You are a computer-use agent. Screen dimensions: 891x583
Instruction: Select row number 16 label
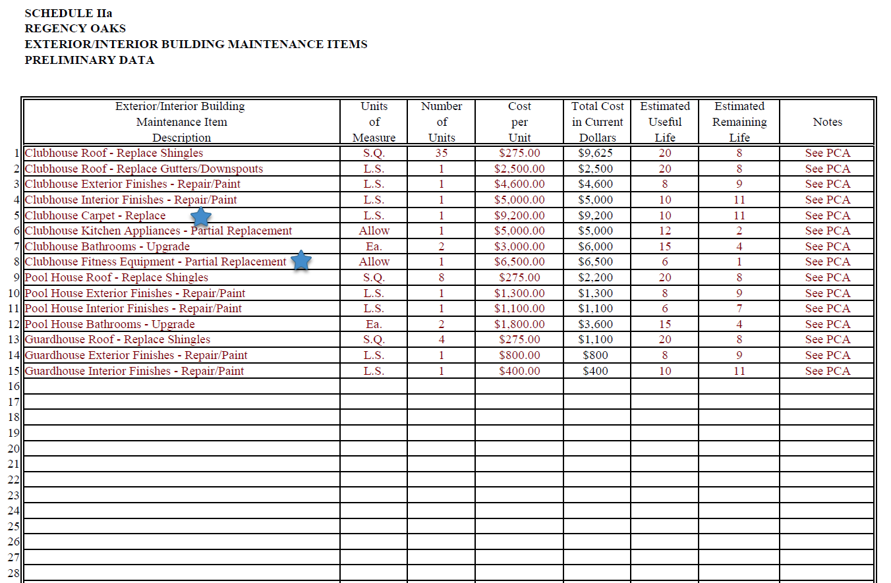14,386
